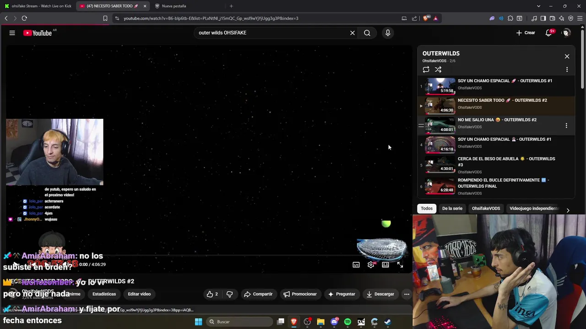The width and height of the screenshot is (586, 329).
Task: Open File Explorer from the taskbar
Action: (320, 322)
